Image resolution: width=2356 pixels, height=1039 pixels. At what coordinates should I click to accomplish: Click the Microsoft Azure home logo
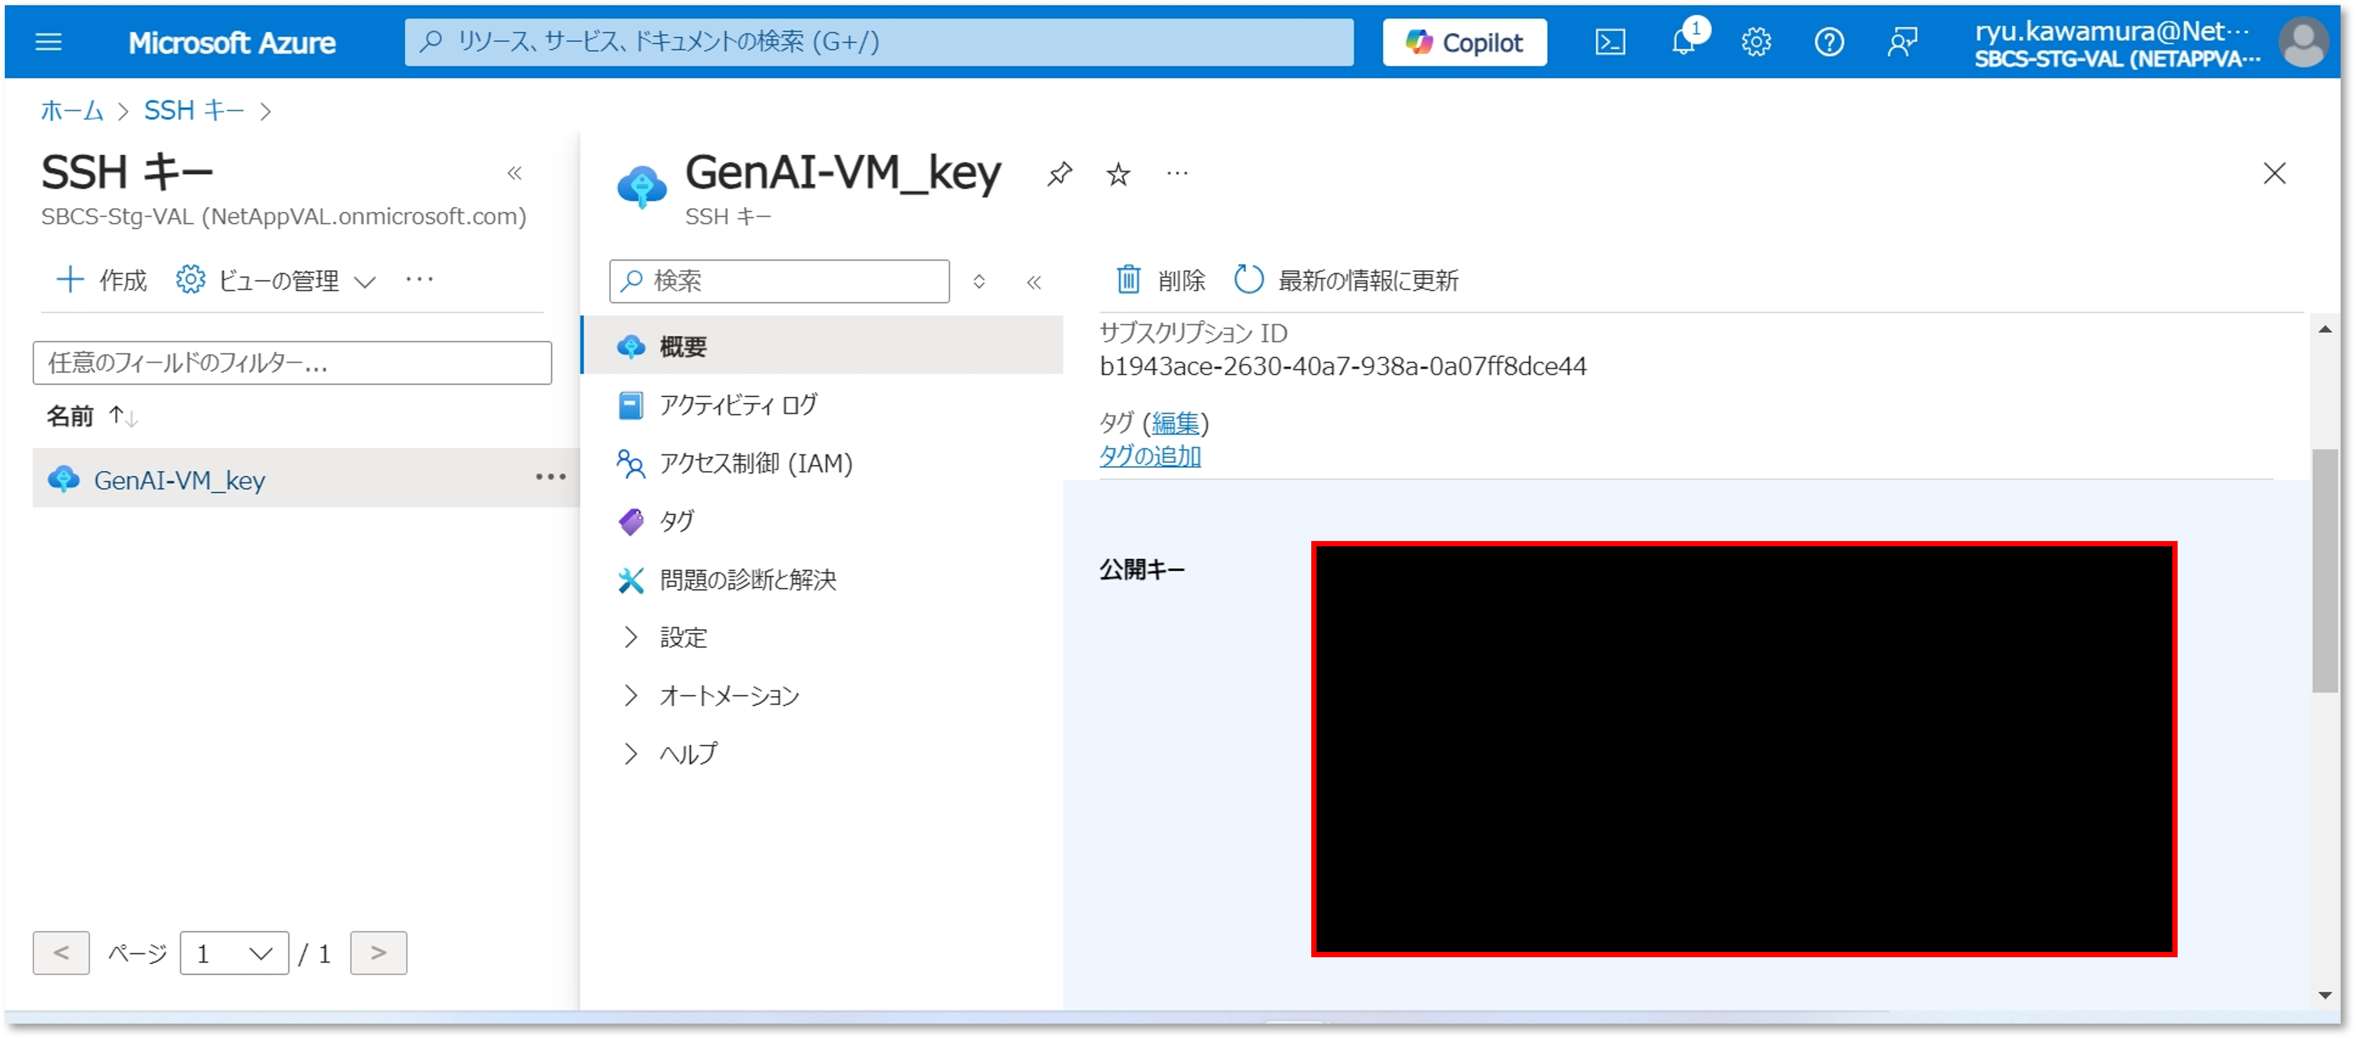click(231, 43)
